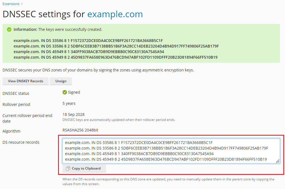Click the Signed status checkmark icon
The width and height of the screenshot is (285, 189).
[64, 92]
